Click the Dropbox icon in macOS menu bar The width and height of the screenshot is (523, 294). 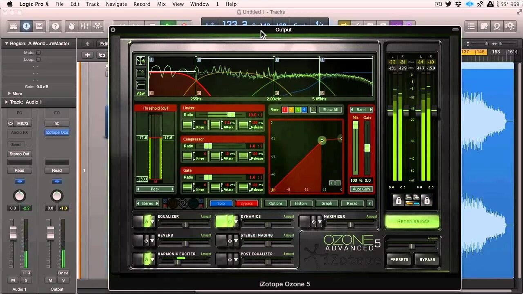458,4
